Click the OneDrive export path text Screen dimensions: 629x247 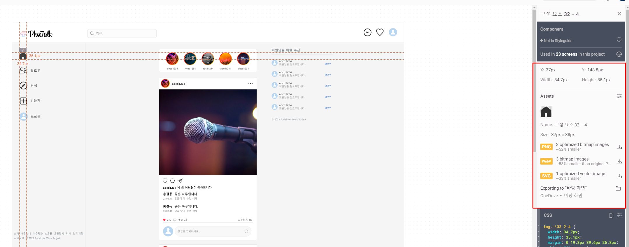coord(561,195)
